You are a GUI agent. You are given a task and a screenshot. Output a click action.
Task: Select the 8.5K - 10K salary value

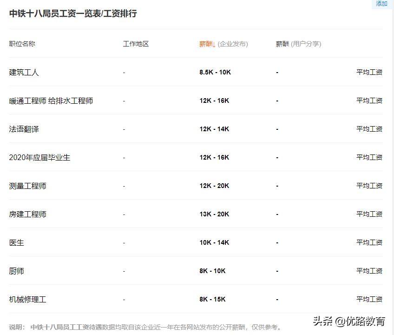point(215,72)
